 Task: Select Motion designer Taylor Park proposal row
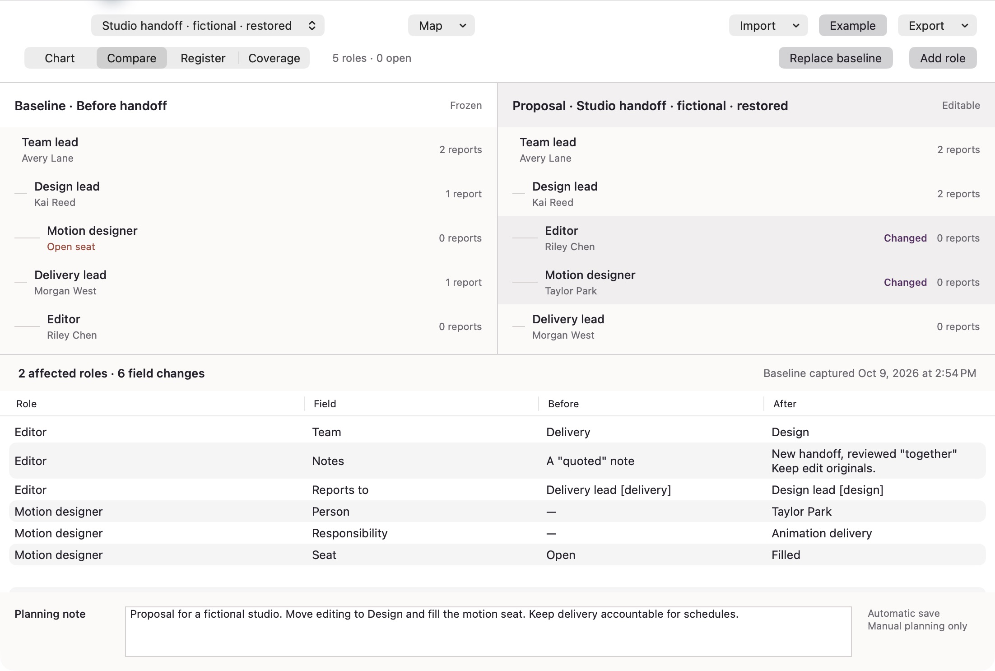[746, 282]
